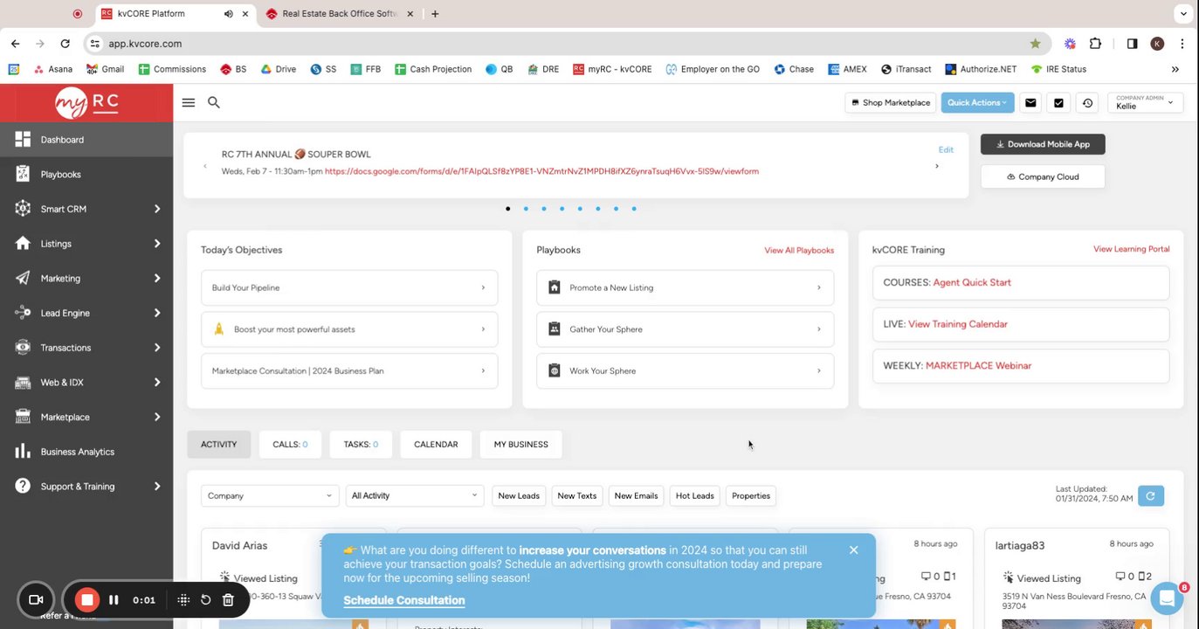The image size is (1199, 629).
Task: Switch to the TASKS tab
Action: click(361, 445)
